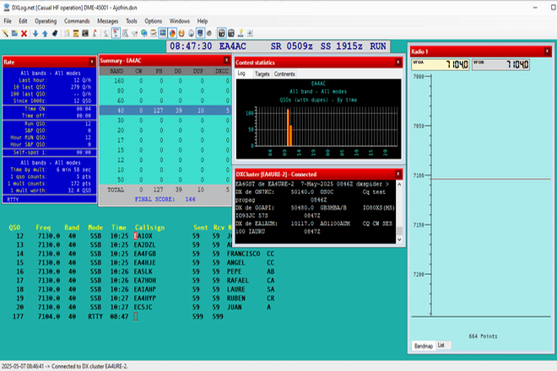Close the DXCluster window
557x371 pixels.
point(397,174)
